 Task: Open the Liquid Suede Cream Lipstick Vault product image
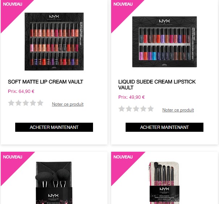pos(165,42)
